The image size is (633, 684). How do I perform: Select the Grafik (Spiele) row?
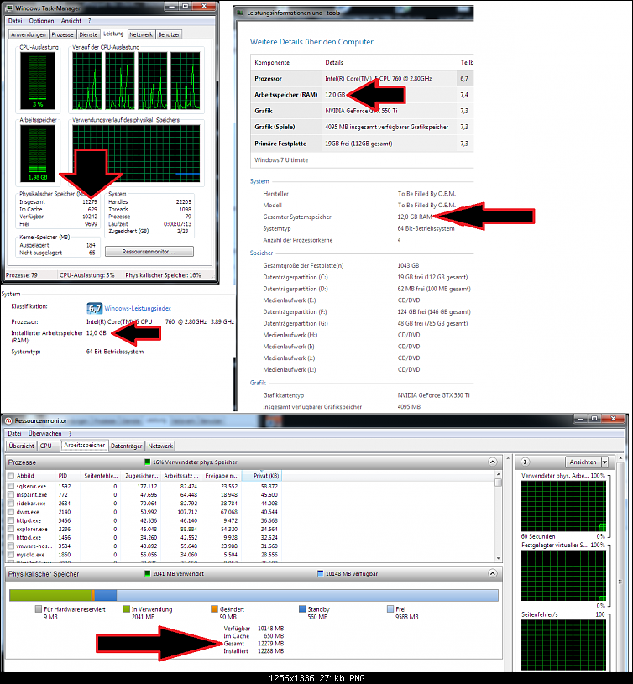tap(362, 127)
